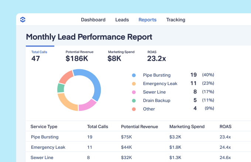Click the $32K revenue cell
This screenshot has width=251, height=162.
point(127,158)
